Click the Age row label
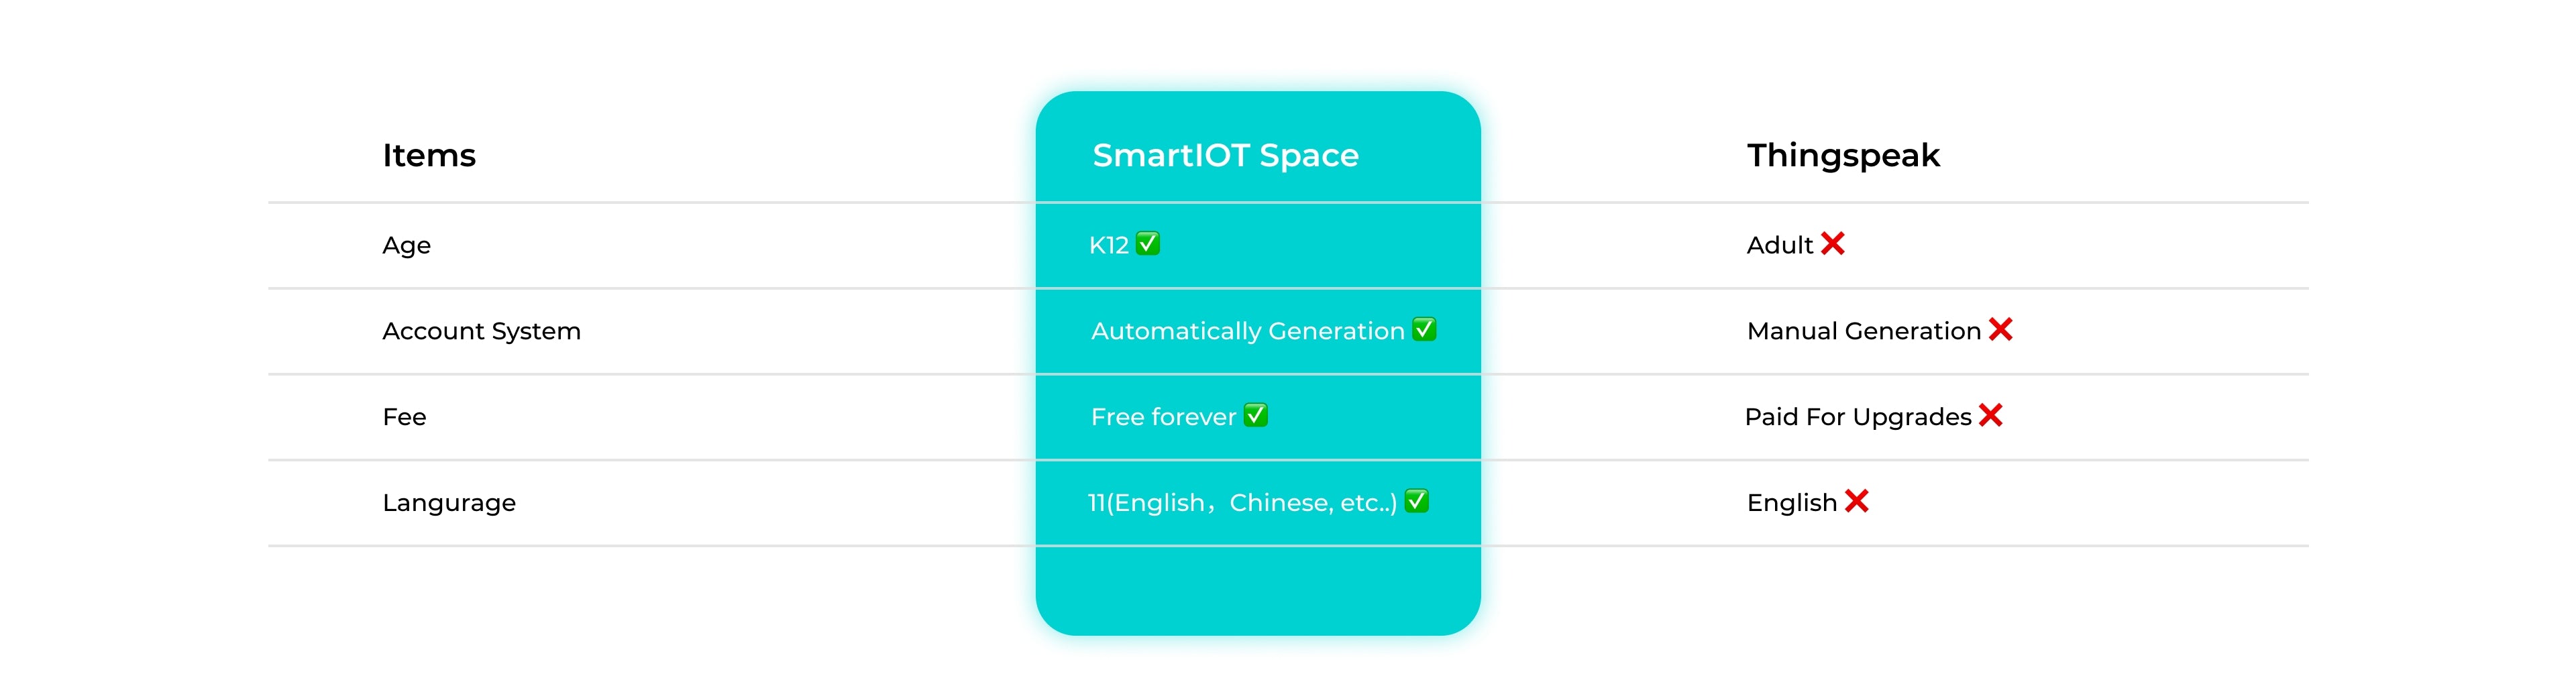 [x=406, y=245]
